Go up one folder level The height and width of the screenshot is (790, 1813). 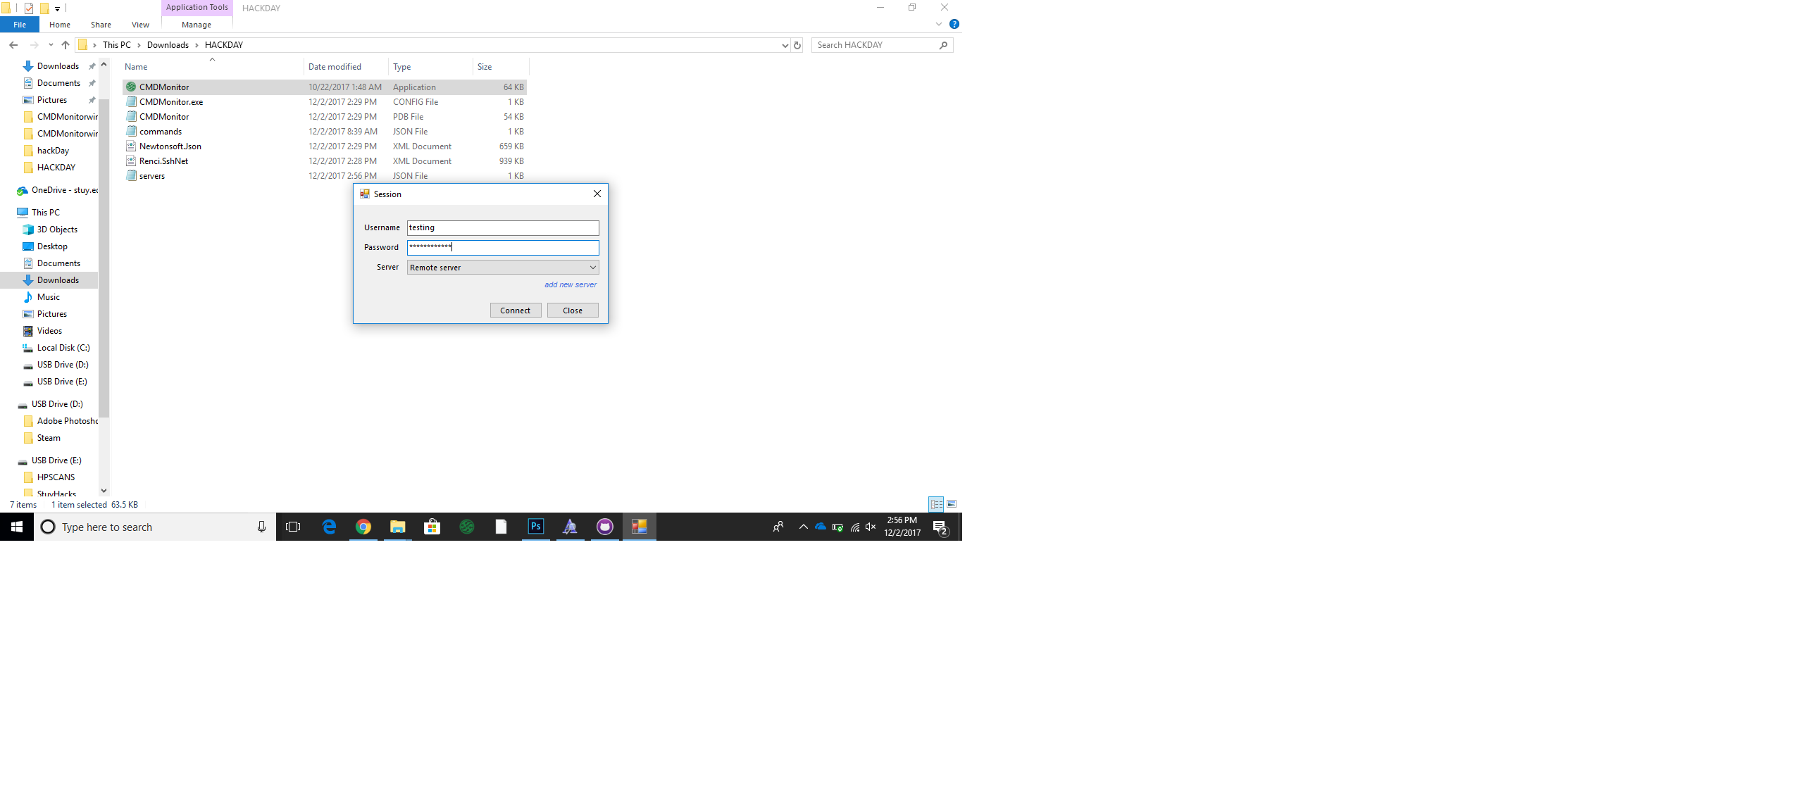point(66,45)
